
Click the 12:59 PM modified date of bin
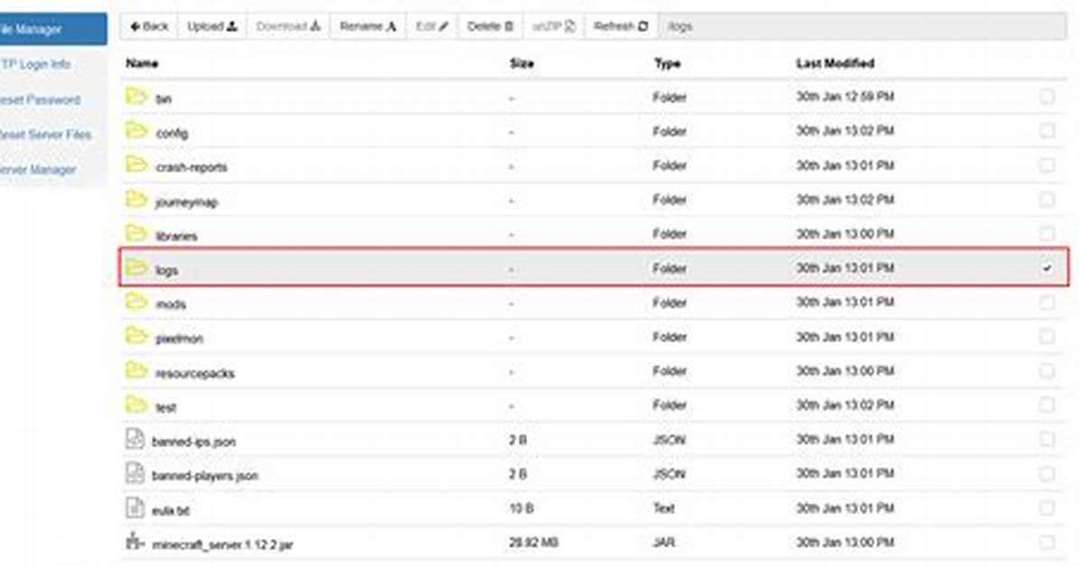[845, 97]
